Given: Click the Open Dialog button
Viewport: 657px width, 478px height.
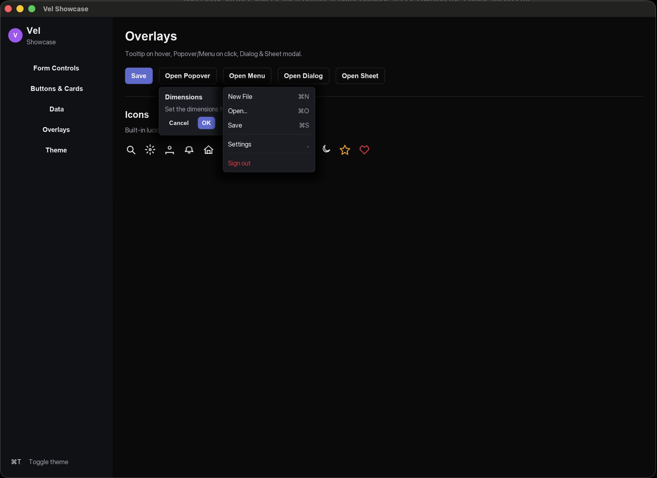Looking at the screenshot, I should (x=303, y=76).
